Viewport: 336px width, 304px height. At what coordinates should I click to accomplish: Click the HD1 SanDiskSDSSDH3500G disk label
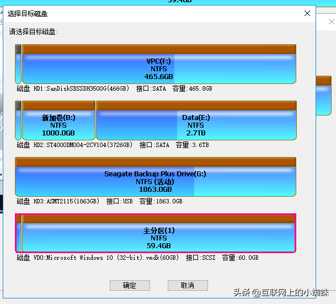pos(73,88)
